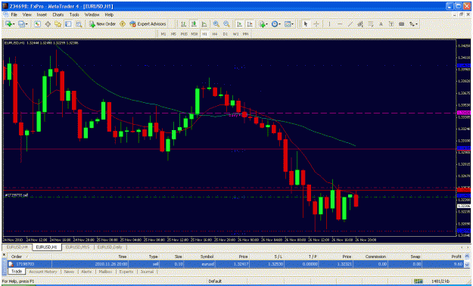Select the Equidistant Channel tool

(360, 24)
